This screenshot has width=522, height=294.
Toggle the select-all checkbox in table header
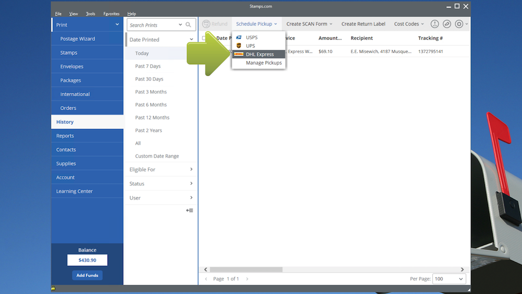204,38
